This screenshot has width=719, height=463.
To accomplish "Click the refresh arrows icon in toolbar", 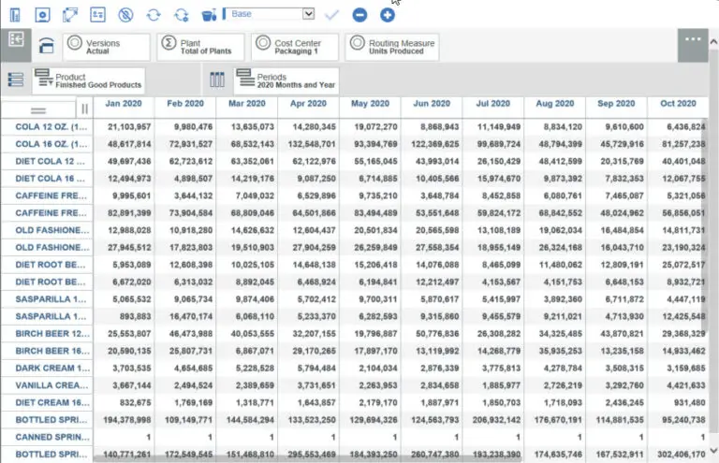I will 154,15.
